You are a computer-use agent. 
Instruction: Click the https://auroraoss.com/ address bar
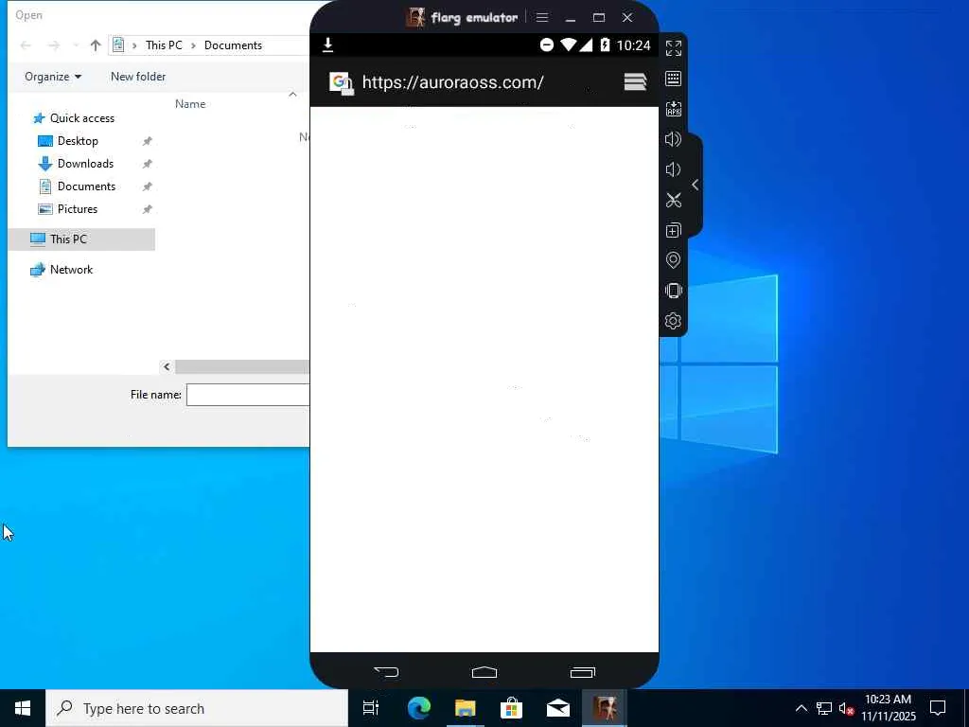pos(452,82)
